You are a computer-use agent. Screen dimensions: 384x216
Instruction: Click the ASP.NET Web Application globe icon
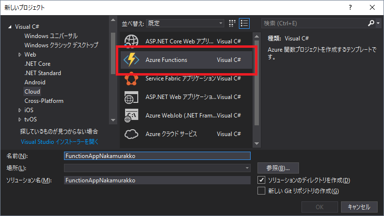click(x=131, y=97)
